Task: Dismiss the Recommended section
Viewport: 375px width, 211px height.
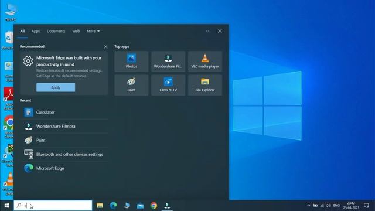Action: coord(105,47)
